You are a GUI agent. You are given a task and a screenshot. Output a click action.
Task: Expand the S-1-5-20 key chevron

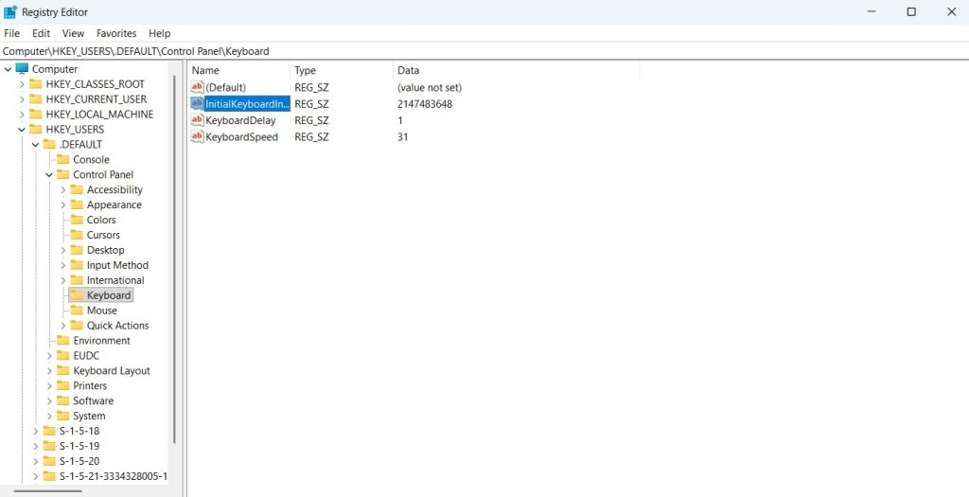click(35, 461)
